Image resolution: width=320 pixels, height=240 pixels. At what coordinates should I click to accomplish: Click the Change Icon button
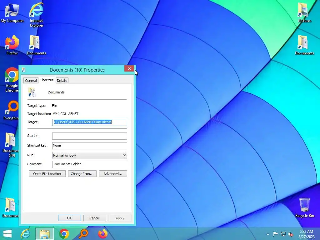pos(82,174)
